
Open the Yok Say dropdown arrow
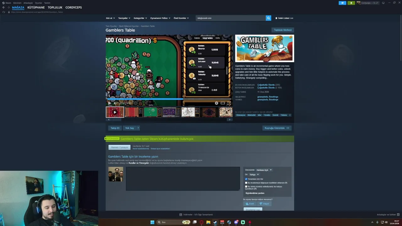pos(138,128)
